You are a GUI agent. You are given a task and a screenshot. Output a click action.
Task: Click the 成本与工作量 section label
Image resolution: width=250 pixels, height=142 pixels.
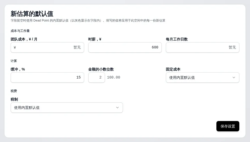pyautogui.click(x=20, y=31)
